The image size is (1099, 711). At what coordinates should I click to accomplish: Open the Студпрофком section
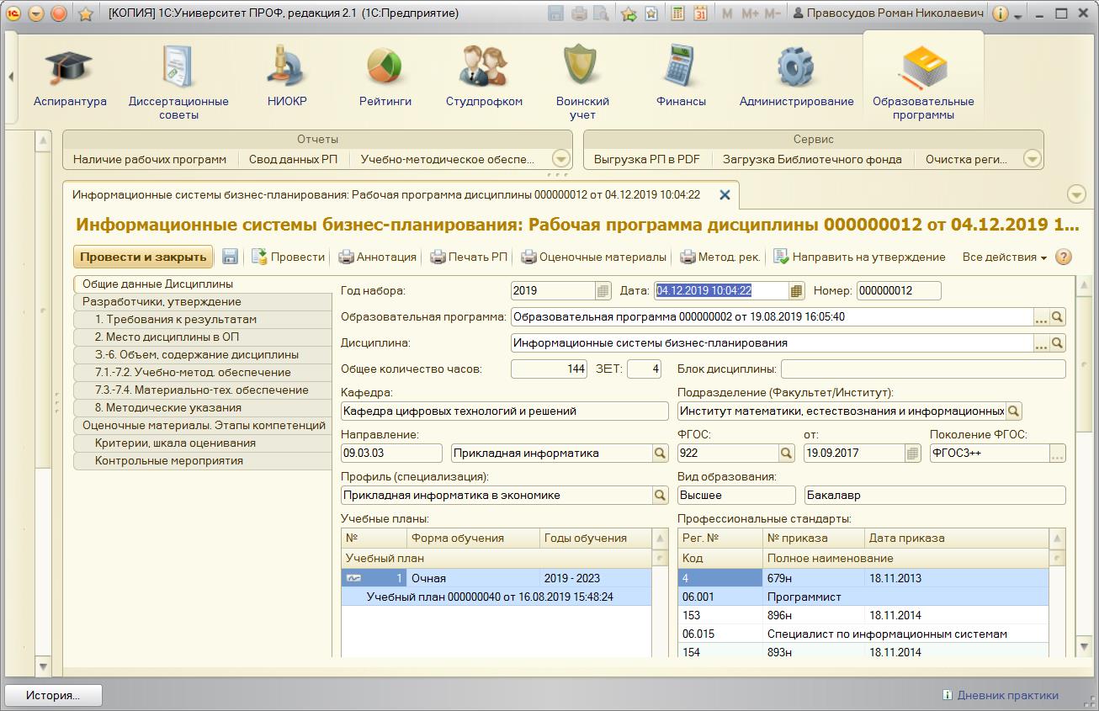484,78
